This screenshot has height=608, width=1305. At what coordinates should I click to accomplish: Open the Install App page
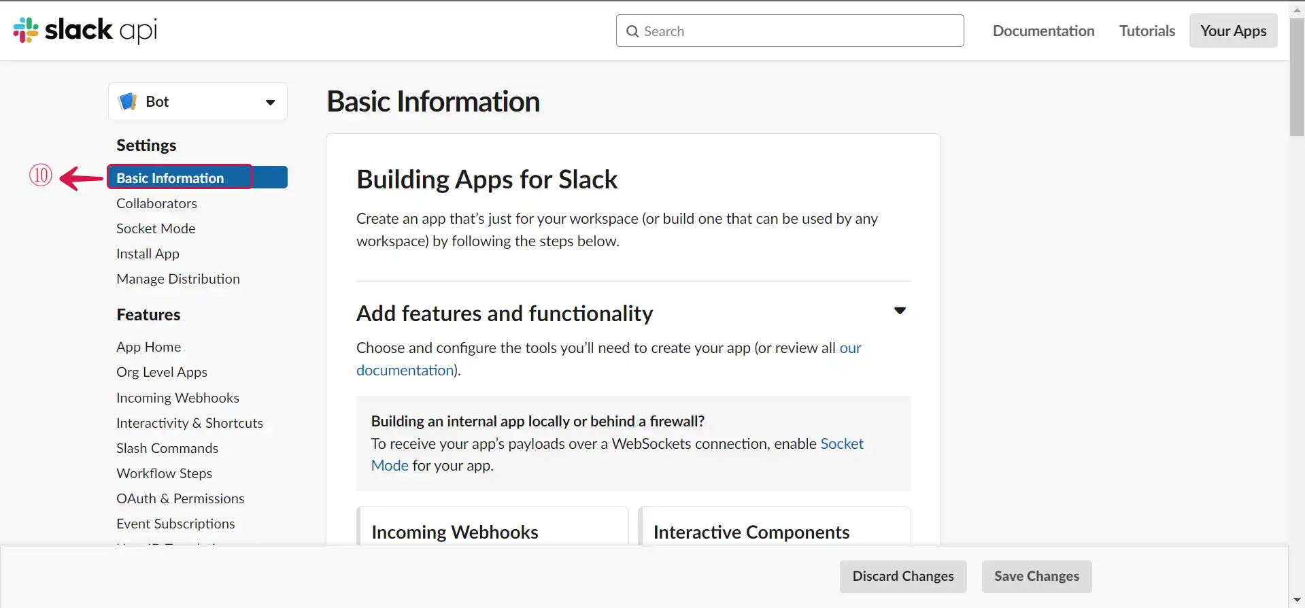pyautogui.click(x=148, y=254)
